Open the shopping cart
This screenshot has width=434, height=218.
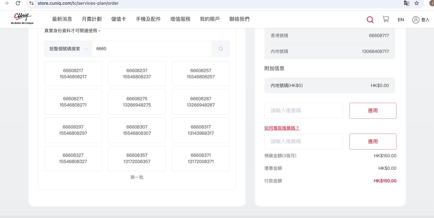(x=385, y=19)
